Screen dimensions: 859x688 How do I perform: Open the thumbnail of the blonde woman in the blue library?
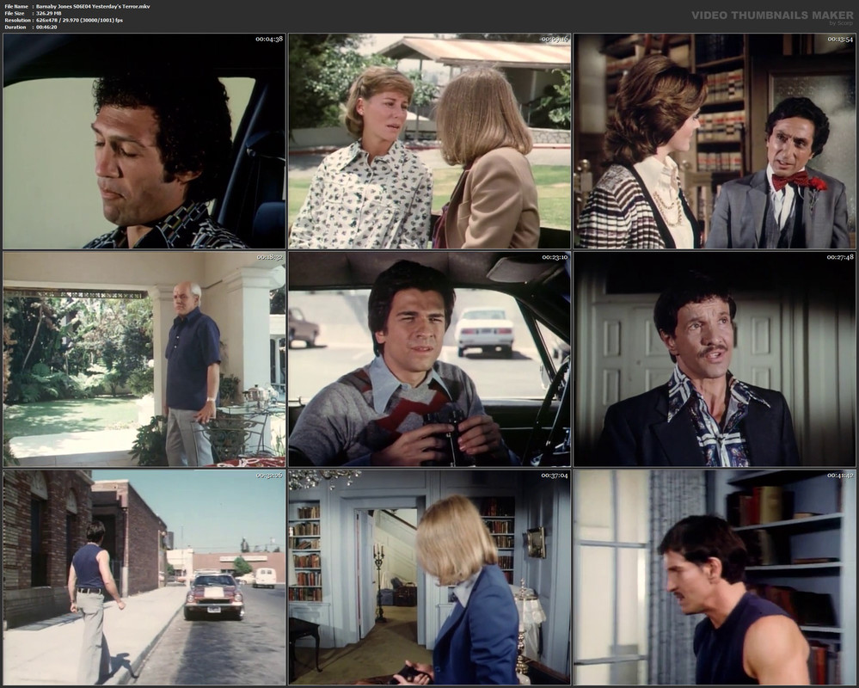[x=430, y=577]
